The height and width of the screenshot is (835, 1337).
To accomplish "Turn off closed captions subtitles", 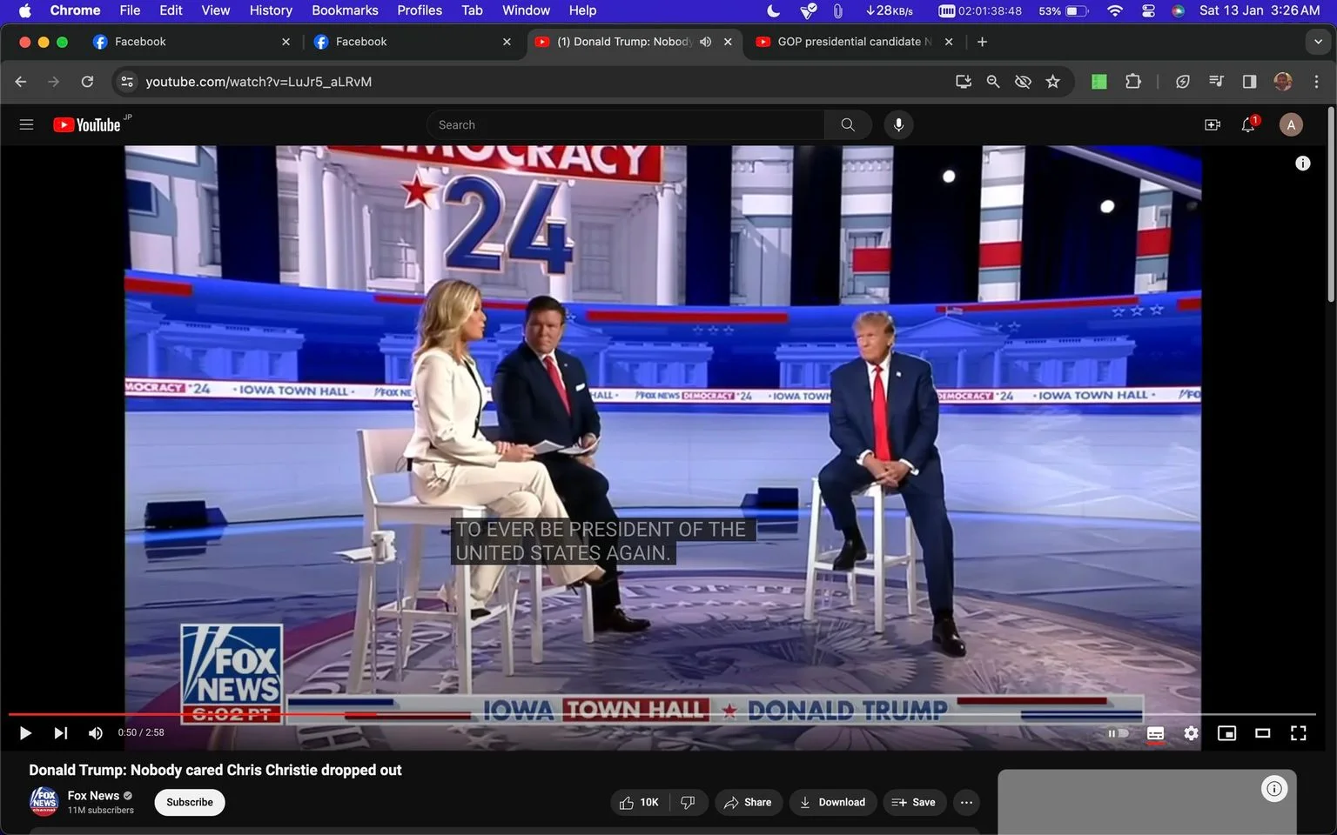I will click(1155, 733).
